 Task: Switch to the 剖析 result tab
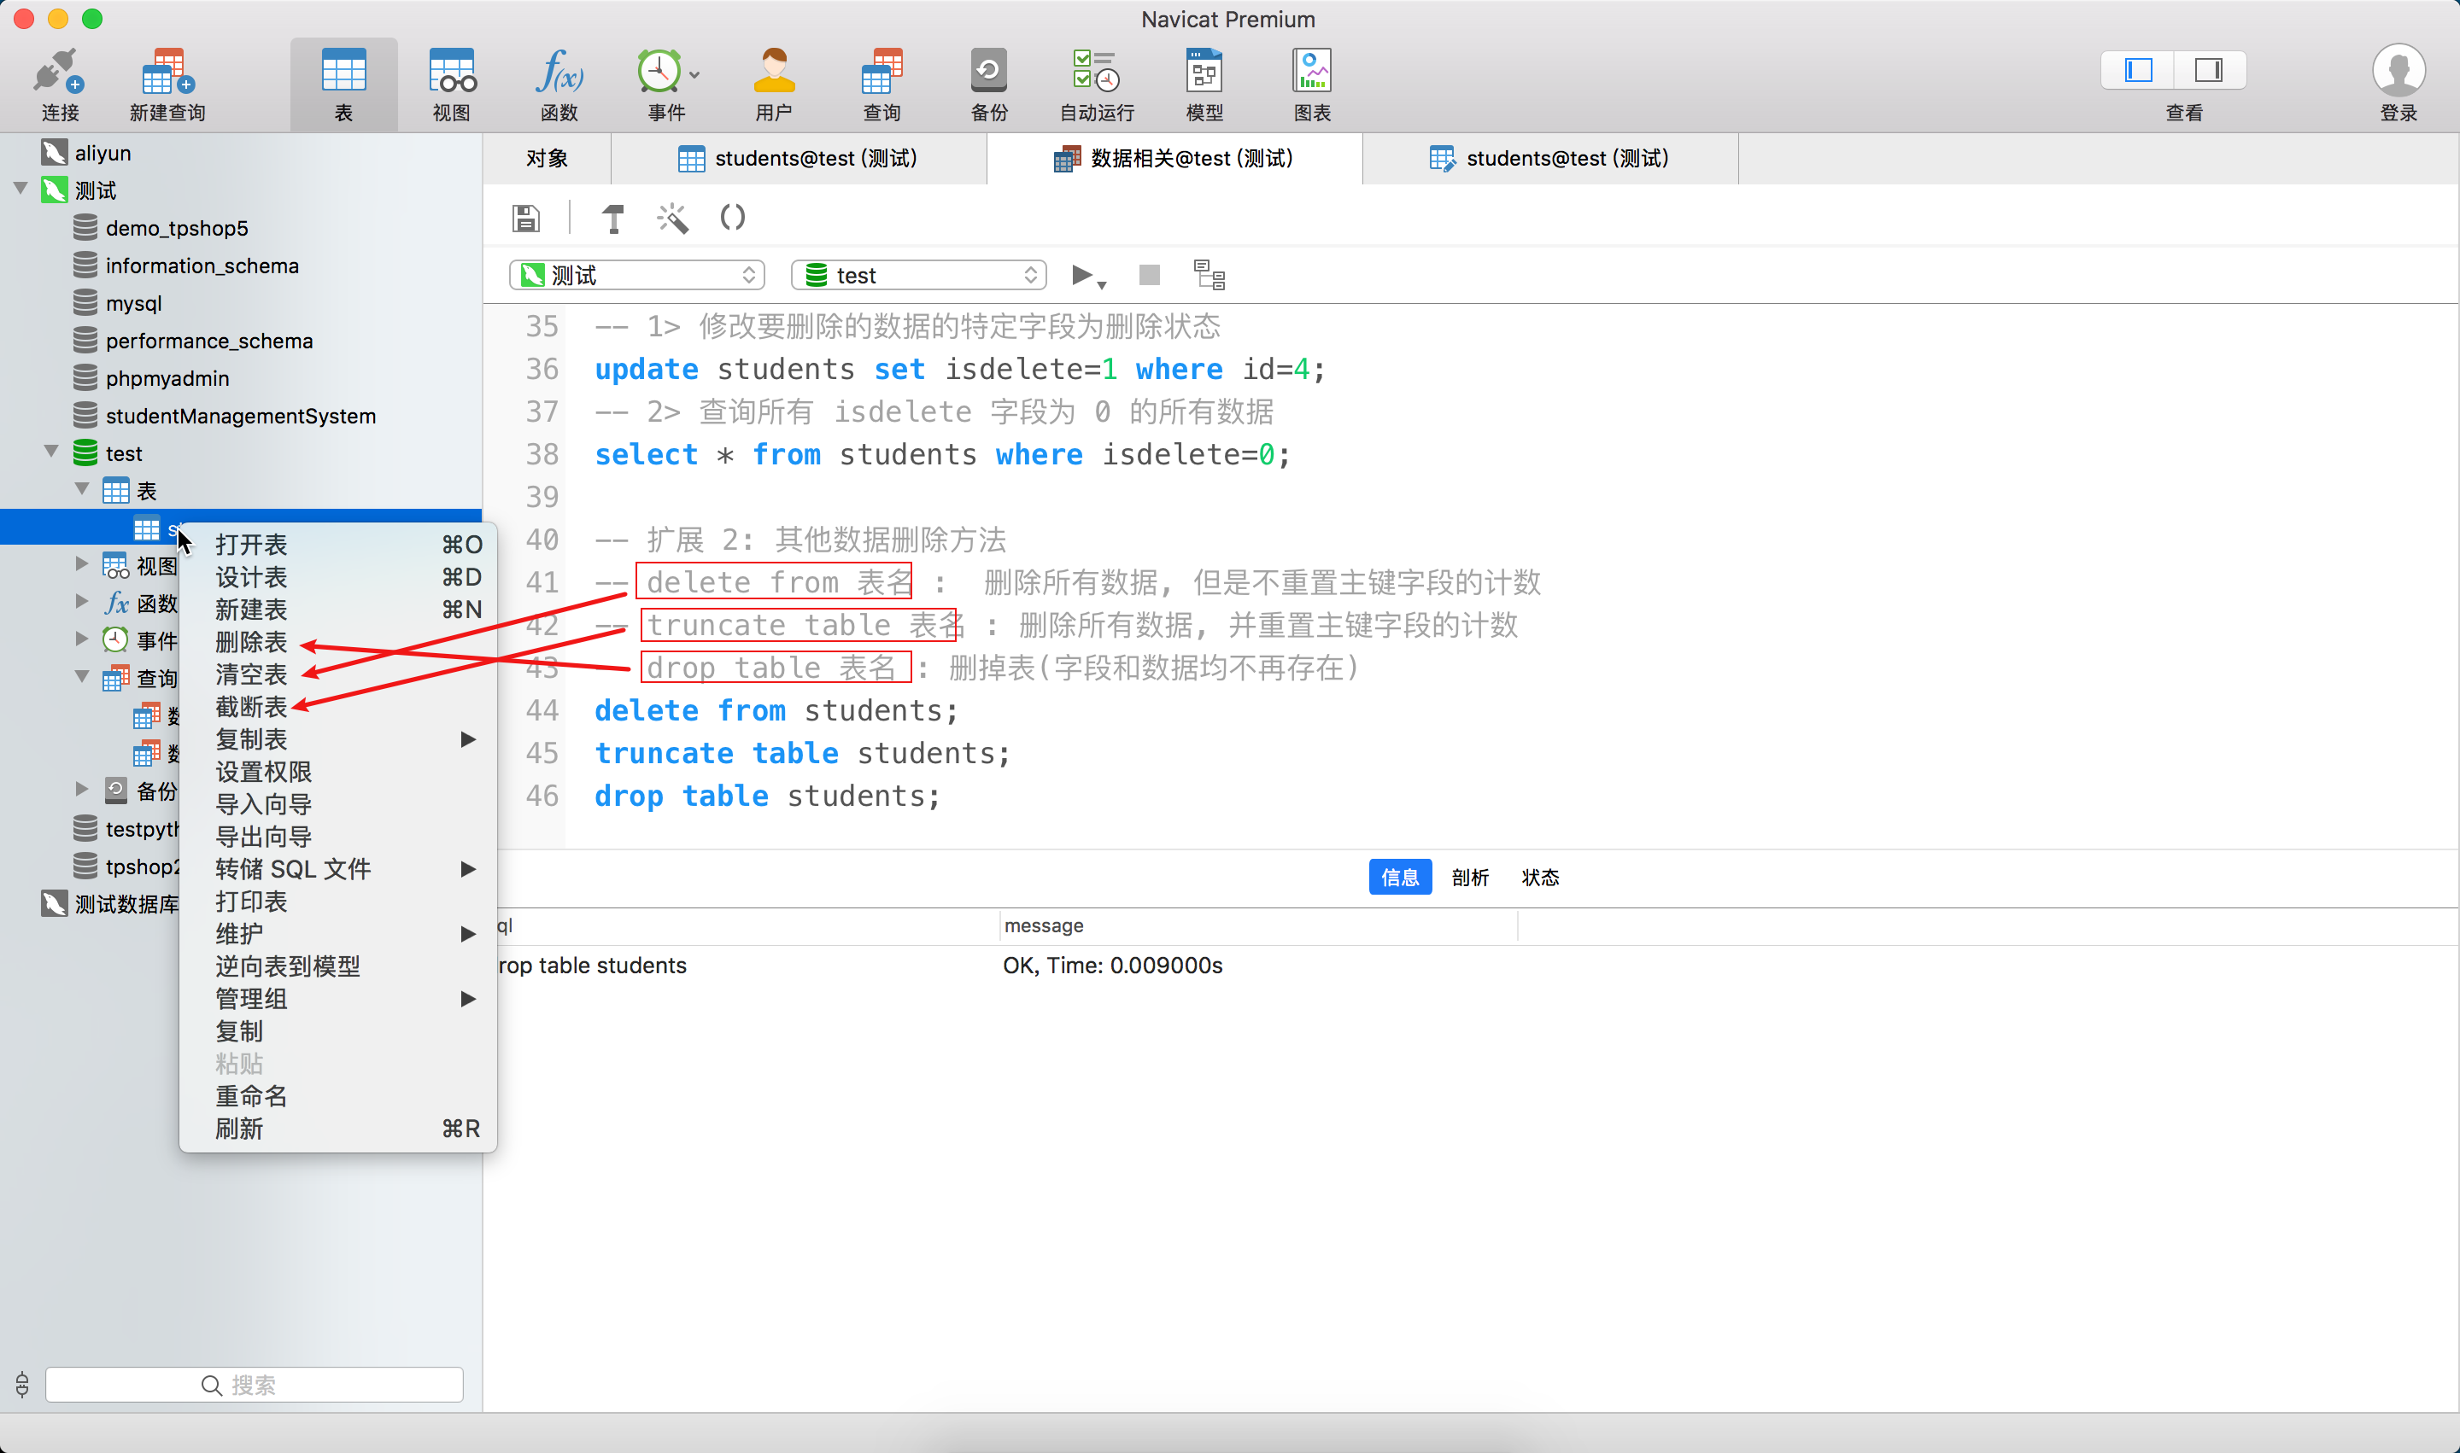pyautogui.click(x=1469, y=878)
